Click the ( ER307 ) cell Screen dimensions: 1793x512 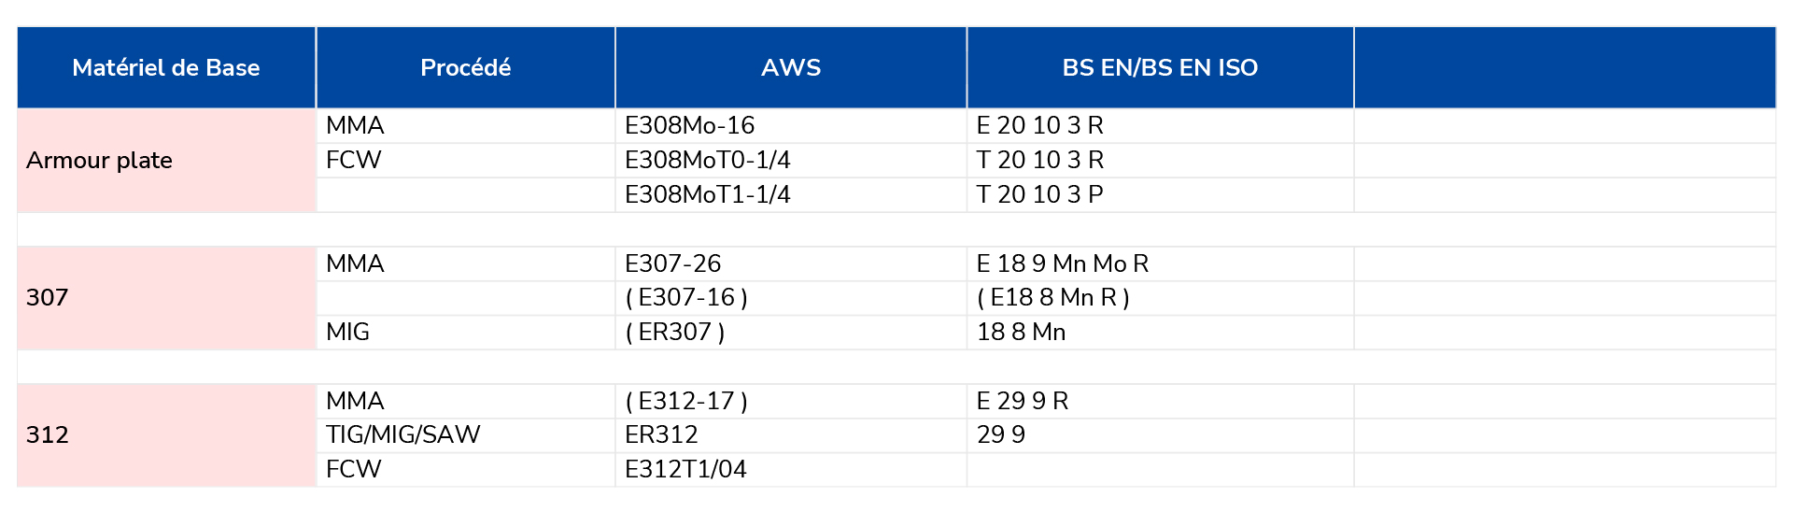click(791, 333)
